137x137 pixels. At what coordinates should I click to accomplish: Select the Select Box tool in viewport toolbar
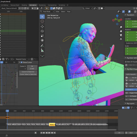(42, 17)
